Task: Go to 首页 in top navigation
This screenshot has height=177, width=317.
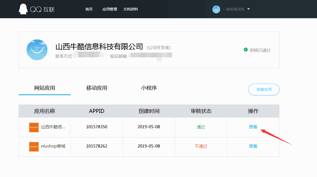Action: [89, 9]
